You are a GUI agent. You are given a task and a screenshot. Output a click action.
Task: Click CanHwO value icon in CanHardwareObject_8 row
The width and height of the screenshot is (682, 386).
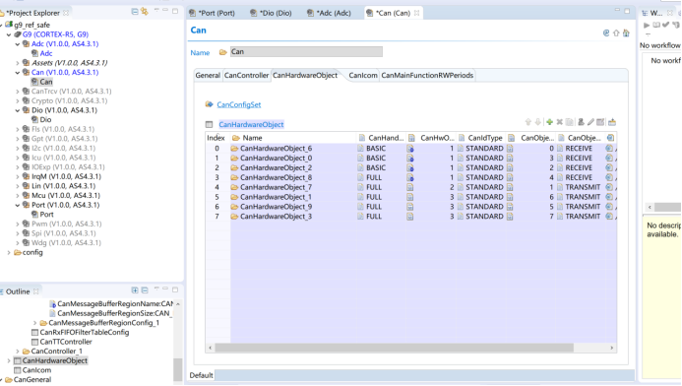(410, 177)
